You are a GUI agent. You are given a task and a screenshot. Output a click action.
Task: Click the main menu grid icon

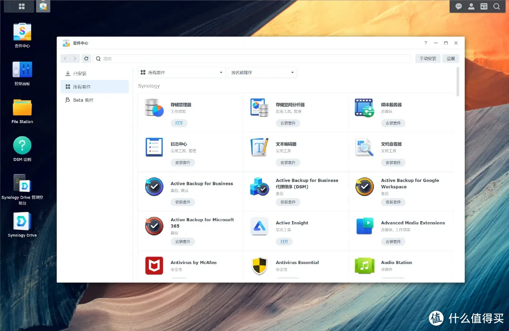22,6
